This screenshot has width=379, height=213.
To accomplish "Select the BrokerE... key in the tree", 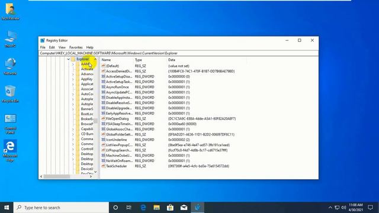I will tap(87, 119).
